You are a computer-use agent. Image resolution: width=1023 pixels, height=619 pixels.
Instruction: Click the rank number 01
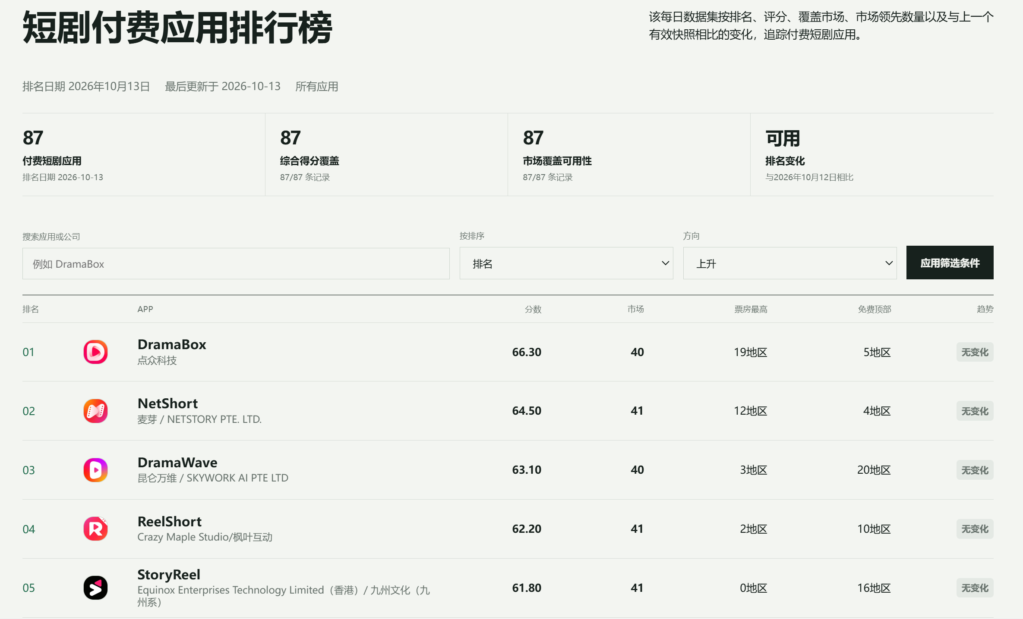(x=28, y=352)
